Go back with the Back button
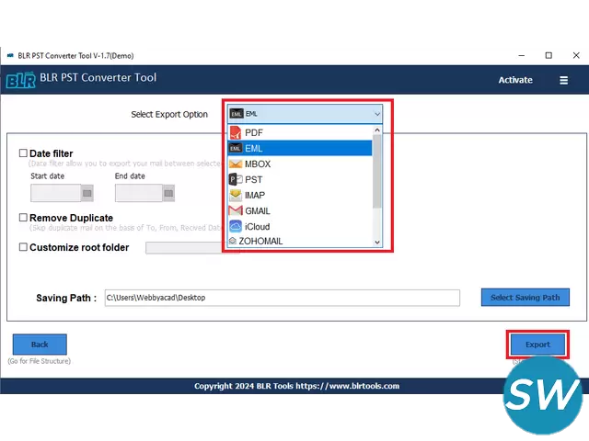Screen dimensions: 589x441 pos(40,345)
